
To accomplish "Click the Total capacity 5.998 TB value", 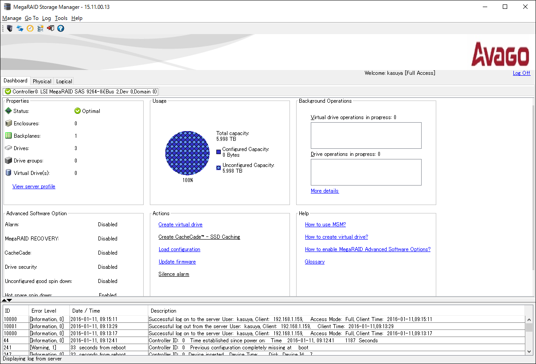I will 226,139.
